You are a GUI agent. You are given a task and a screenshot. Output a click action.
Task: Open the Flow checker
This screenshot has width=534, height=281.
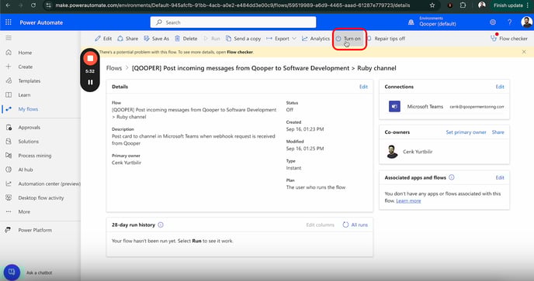tap(509, 39)
